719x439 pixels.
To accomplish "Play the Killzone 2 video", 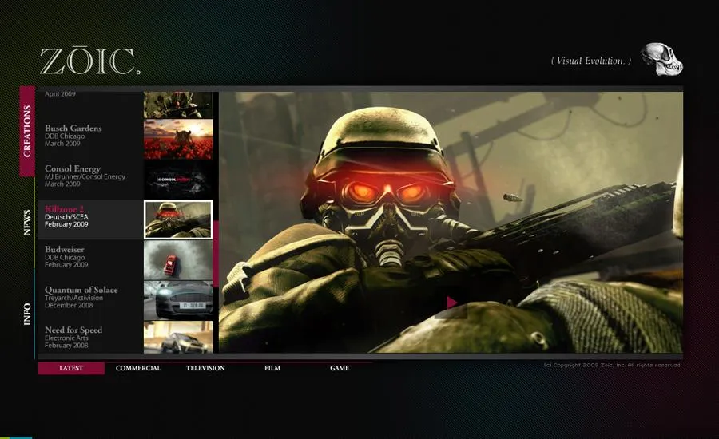I will click(x=451, y=303).
